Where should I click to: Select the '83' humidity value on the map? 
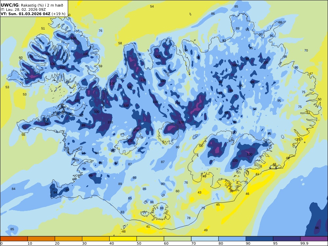pyautogui.click(x=122, y=212)
